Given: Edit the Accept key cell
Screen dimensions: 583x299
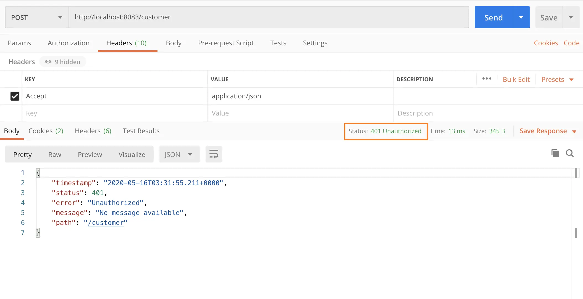Looking at the screenshot, I should click(x=115, y=96).
